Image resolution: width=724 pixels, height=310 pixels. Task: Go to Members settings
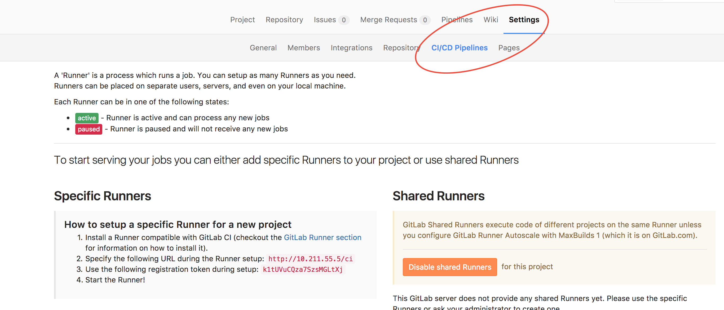tap(303, 48)
